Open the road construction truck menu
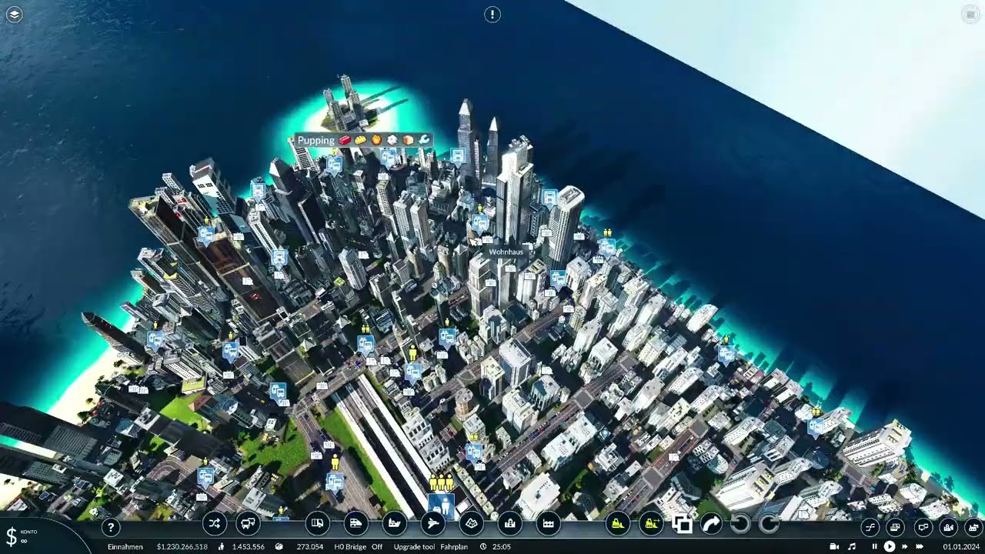Screen dimensions: 985x554 (x=317, y=524)
